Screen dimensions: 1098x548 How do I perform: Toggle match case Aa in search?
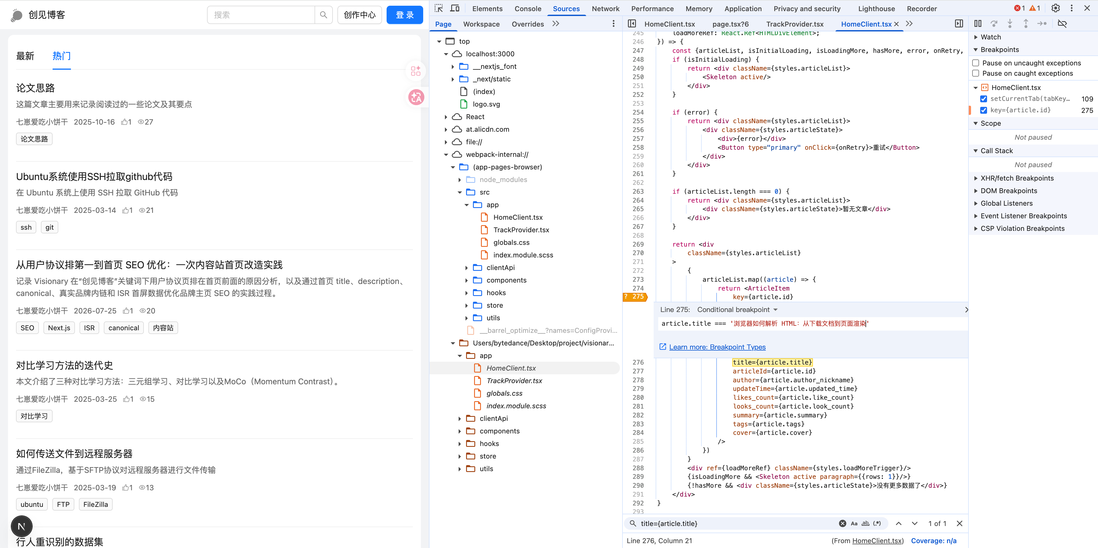854,524
